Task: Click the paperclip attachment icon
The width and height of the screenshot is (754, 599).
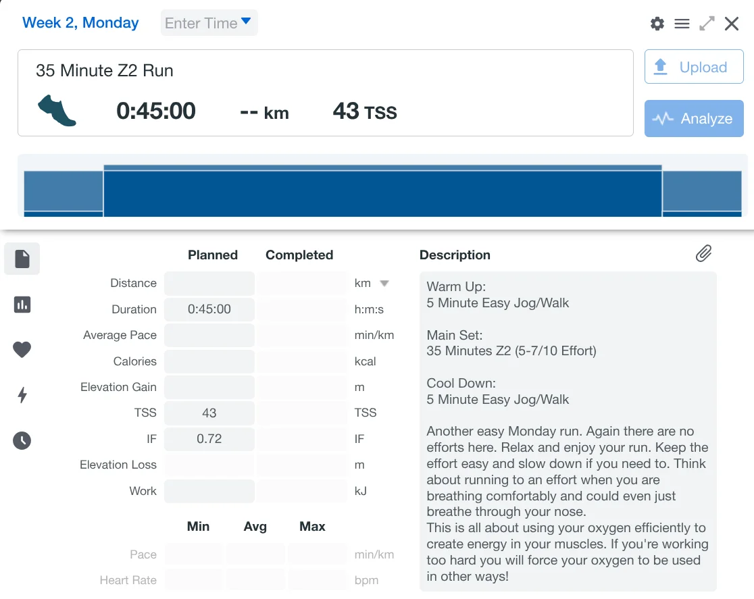Action: [703, 254]
